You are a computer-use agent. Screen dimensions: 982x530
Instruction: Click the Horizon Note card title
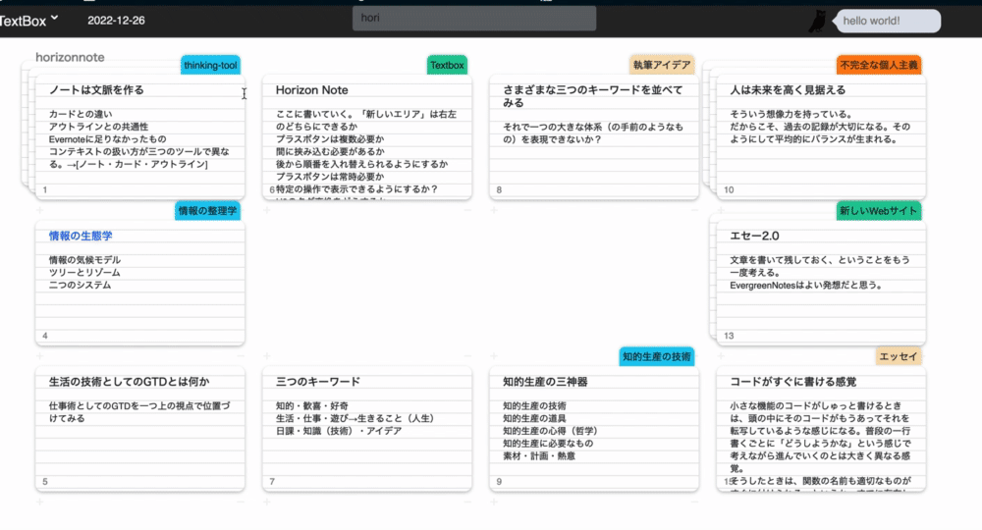[x=312, y=90]
